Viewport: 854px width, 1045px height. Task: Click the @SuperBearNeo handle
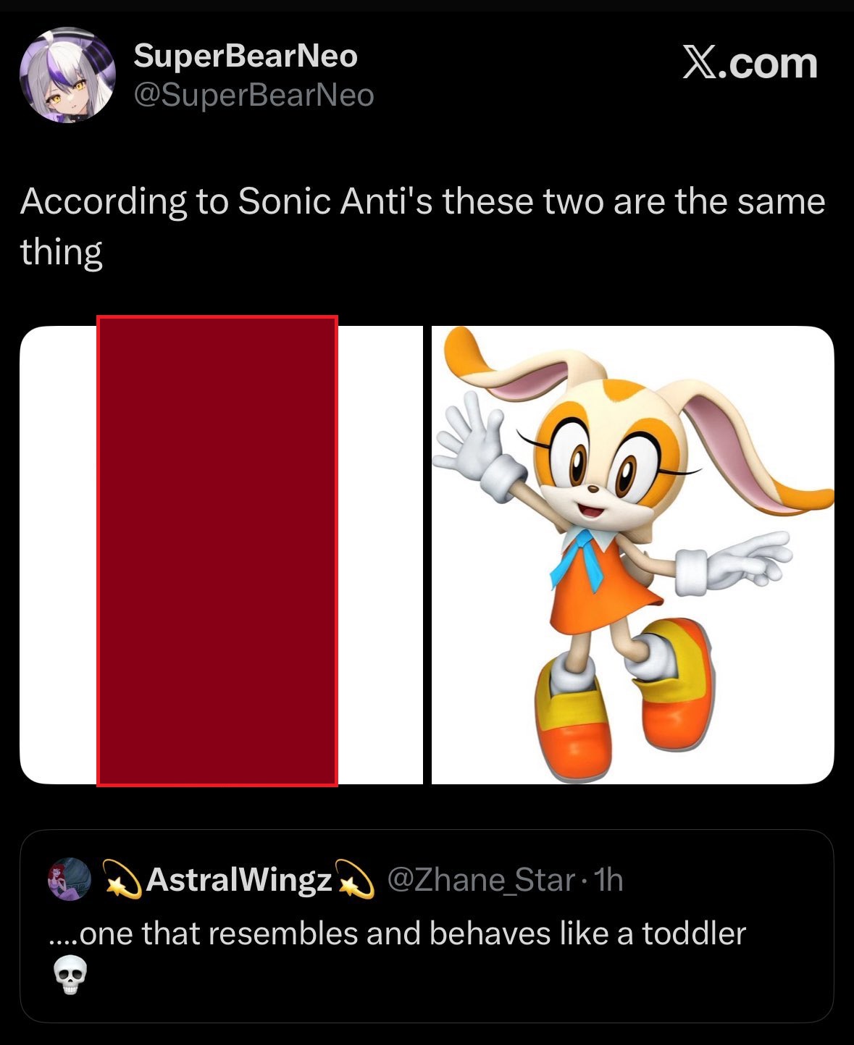pyautogui.click(x=254, y=95)
